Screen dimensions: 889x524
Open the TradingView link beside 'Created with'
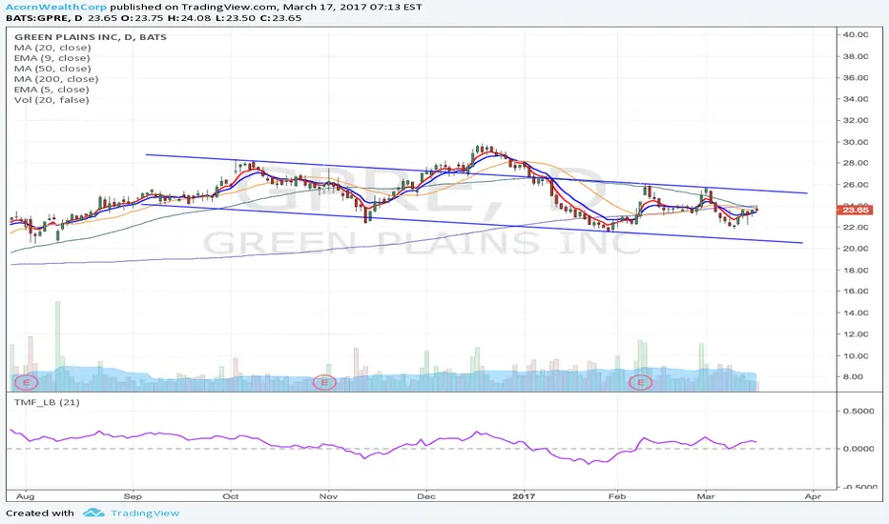(x=145, y=514)
